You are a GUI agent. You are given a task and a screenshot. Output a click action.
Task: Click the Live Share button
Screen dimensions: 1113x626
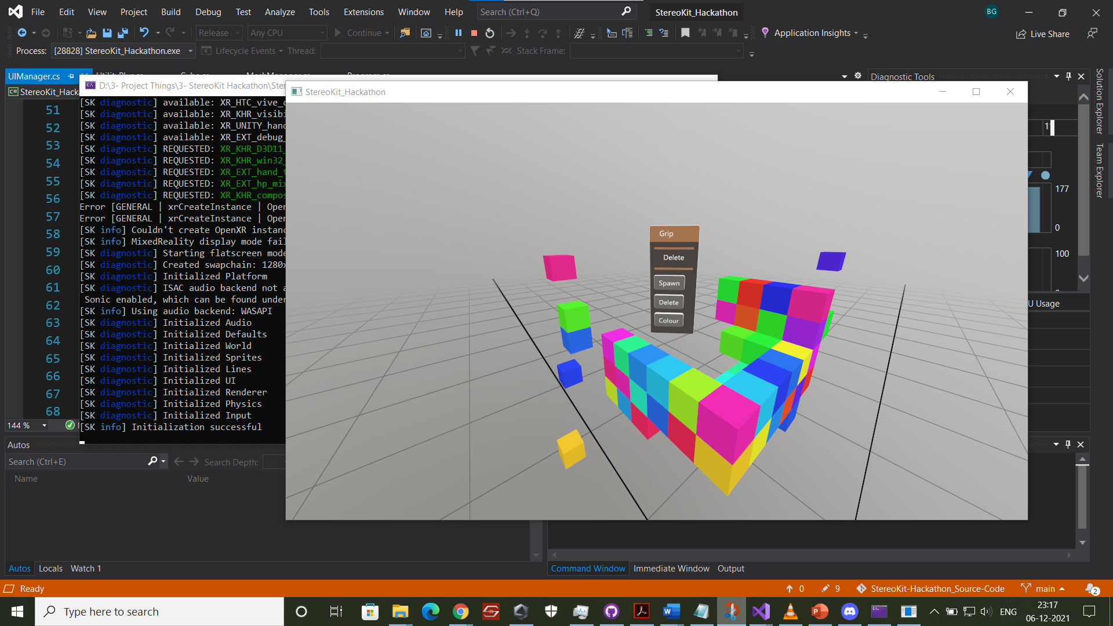(1043, 34)
